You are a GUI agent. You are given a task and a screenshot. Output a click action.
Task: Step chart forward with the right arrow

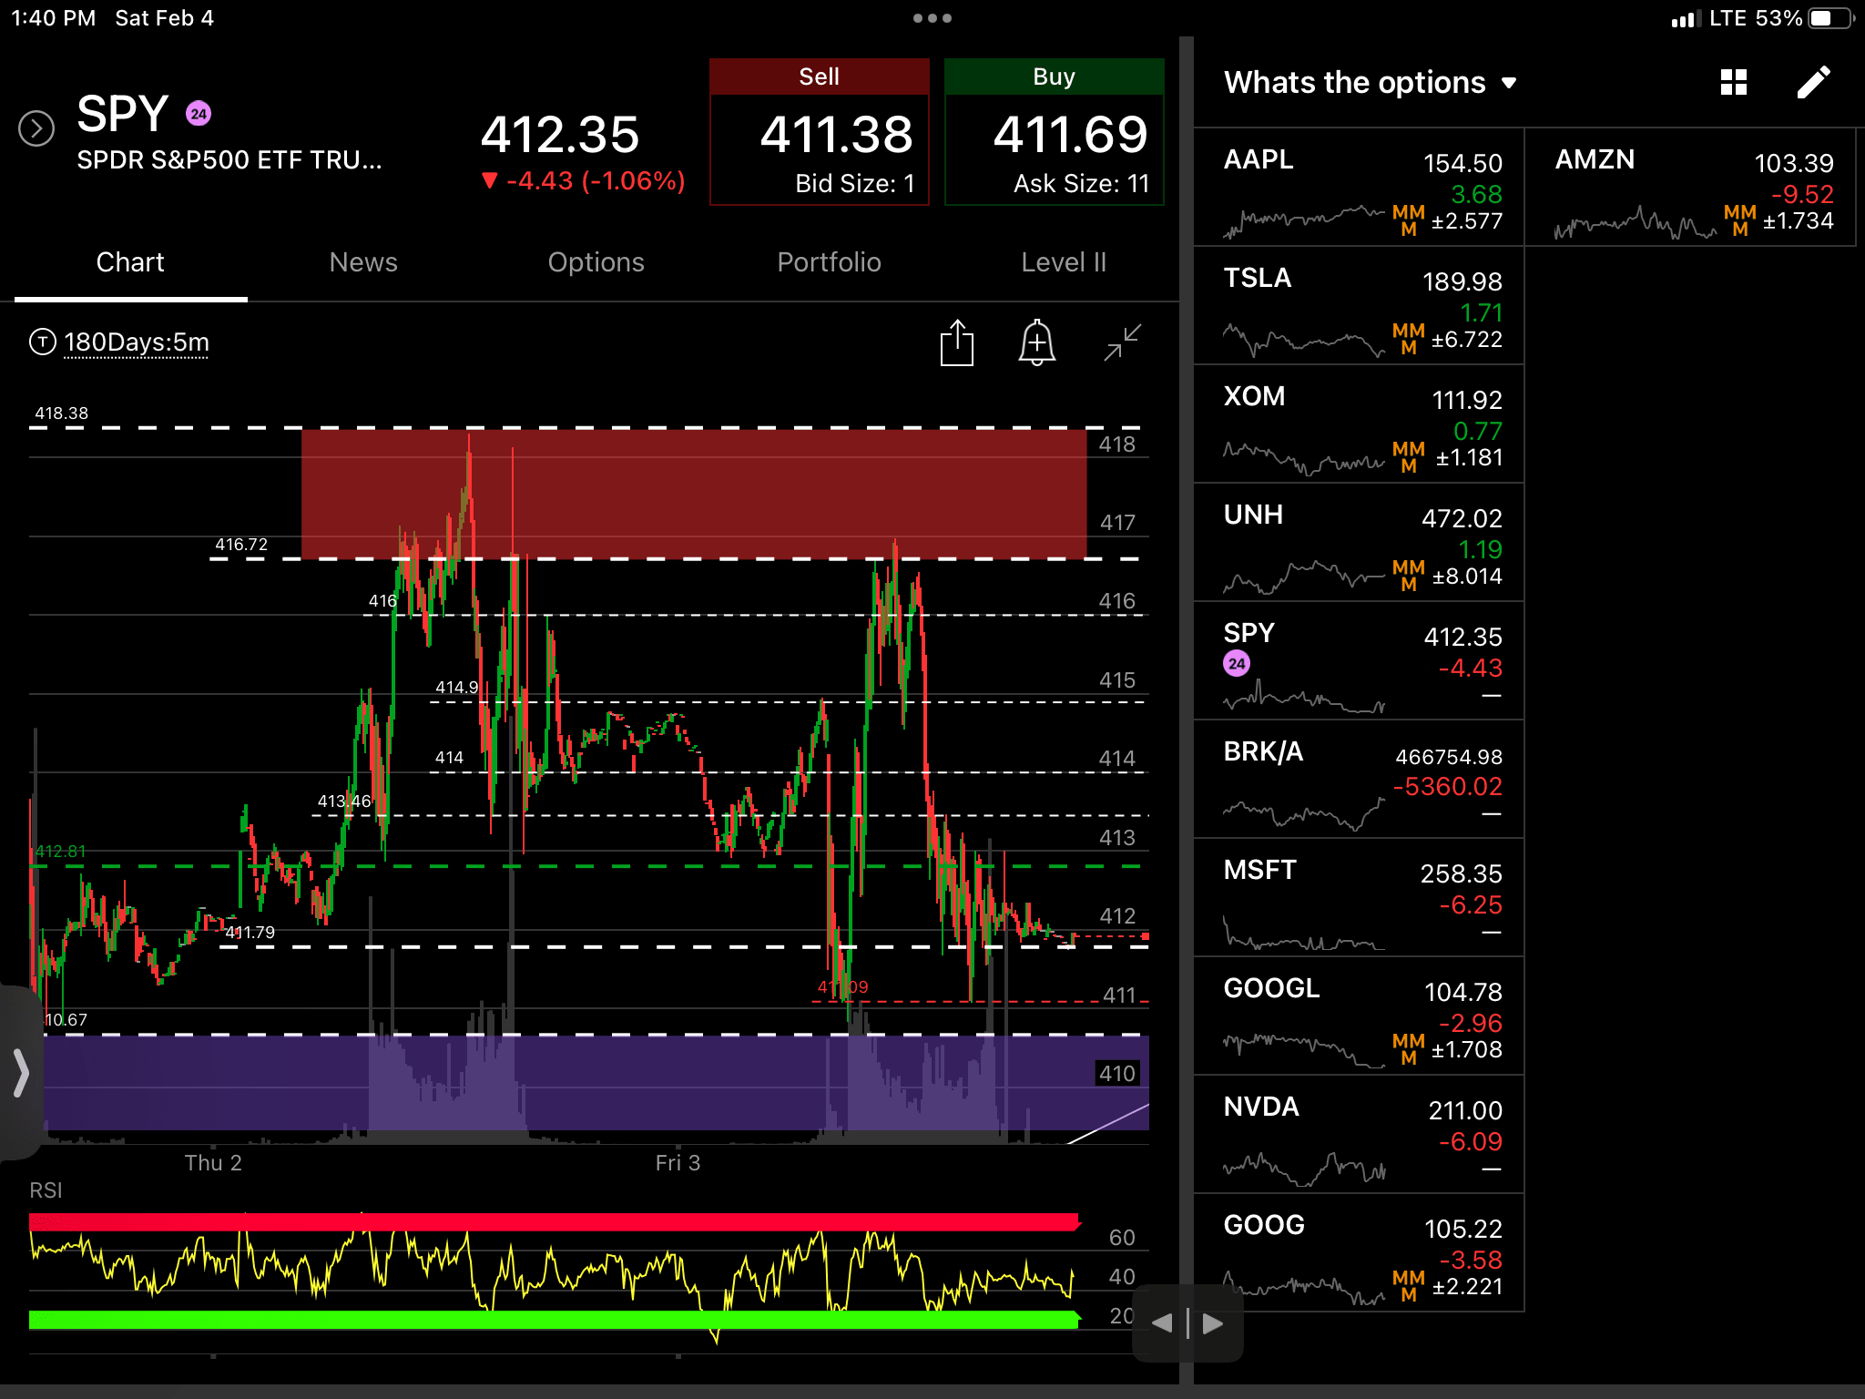[x=1213, y=1323]
